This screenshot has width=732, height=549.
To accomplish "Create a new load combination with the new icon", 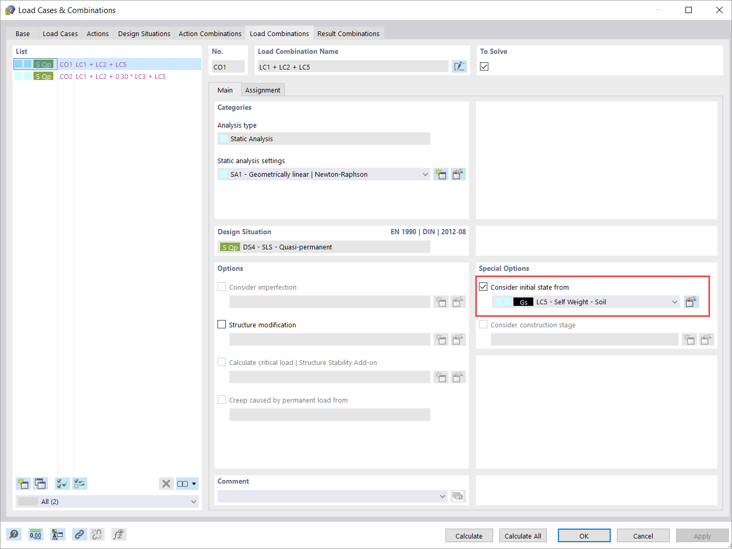I will point(22,484).
